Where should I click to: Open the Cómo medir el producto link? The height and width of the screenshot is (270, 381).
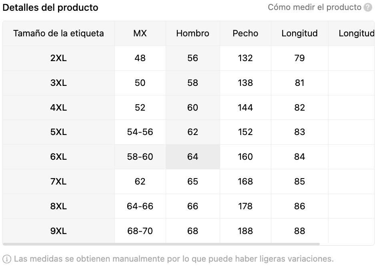pos(315,7)
